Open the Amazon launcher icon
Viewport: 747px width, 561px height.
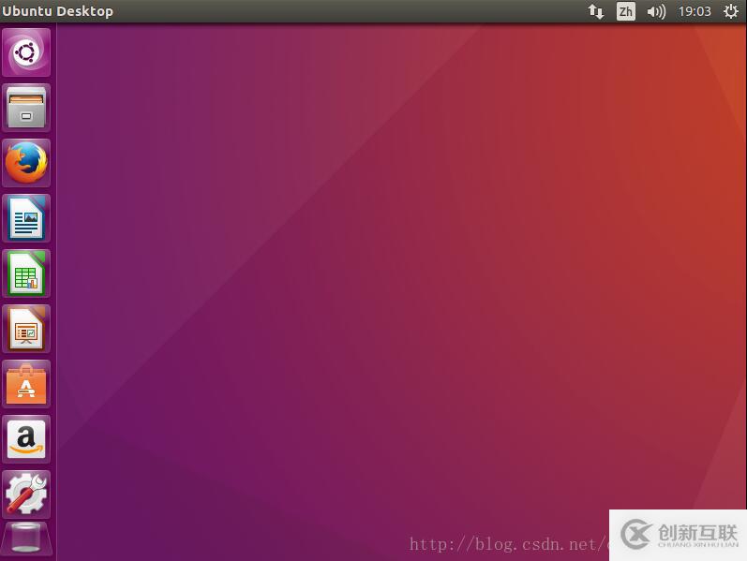(x=26, y=439)
